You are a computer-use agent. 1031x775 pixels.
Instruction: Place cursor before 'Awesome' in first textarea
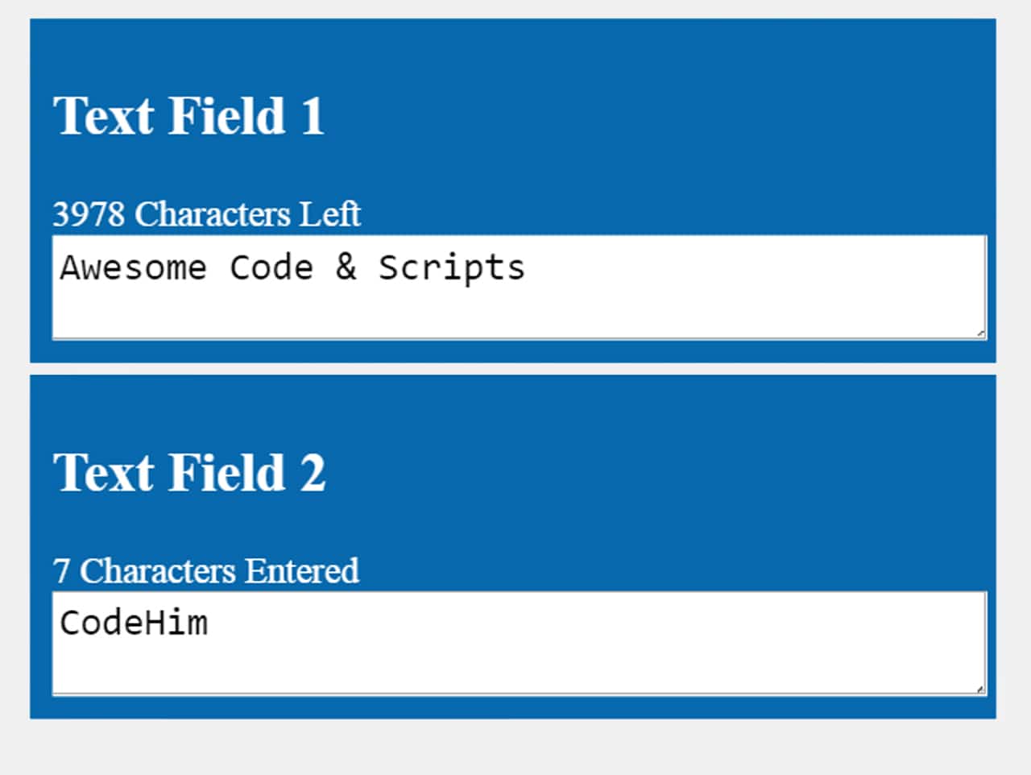(x=63, y=267)
